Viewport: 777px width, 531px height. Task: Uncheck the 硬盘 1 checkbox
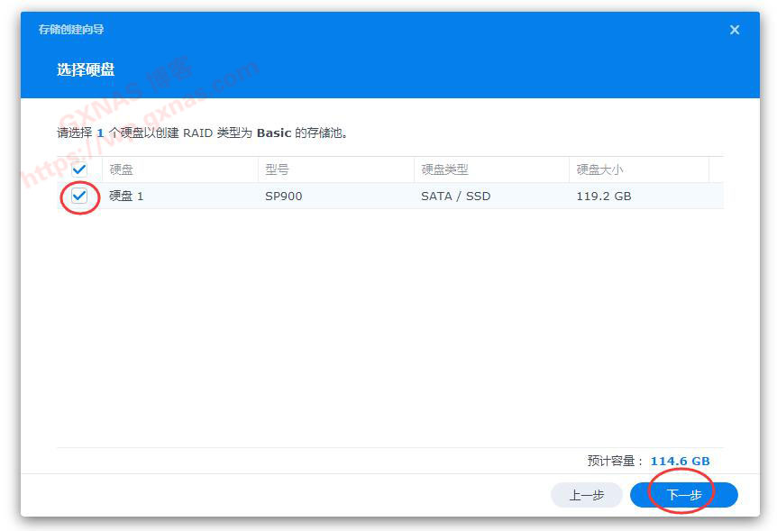79,196
